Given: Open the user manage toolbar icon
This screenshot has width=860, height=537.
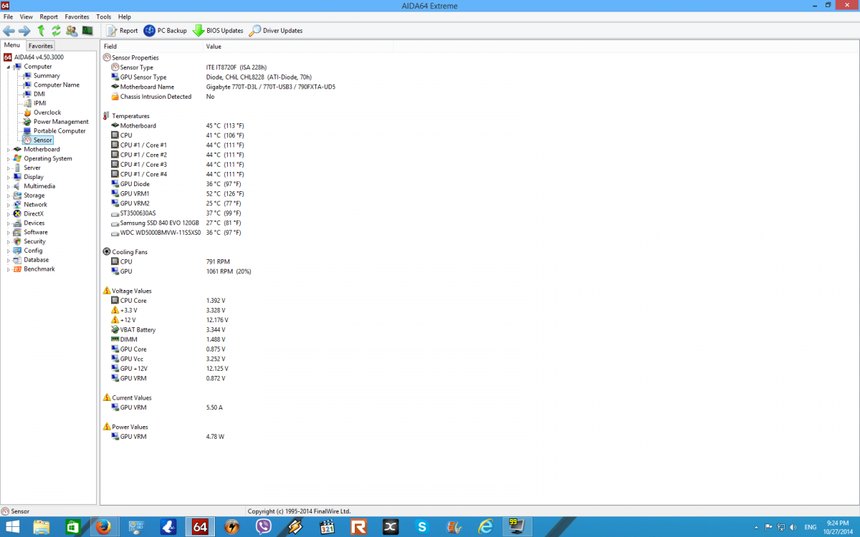Looking at the screenshot, I should click(x=72, y=31).
